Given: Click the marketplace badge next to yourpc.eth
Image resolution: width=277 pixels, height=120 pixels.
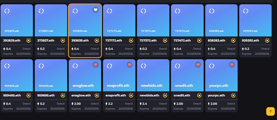Looking at the screenshot, I should point(233,95).
